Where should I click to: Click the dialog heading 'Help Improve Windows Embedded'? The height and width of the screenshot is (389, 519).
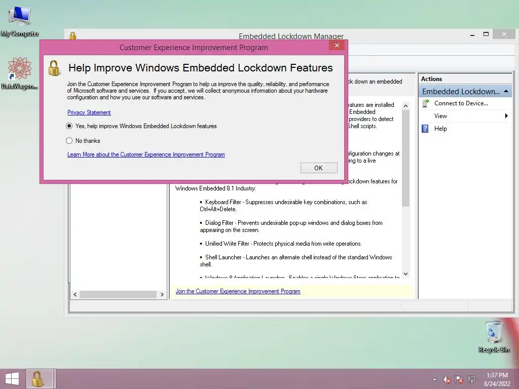tap(201, 68)
